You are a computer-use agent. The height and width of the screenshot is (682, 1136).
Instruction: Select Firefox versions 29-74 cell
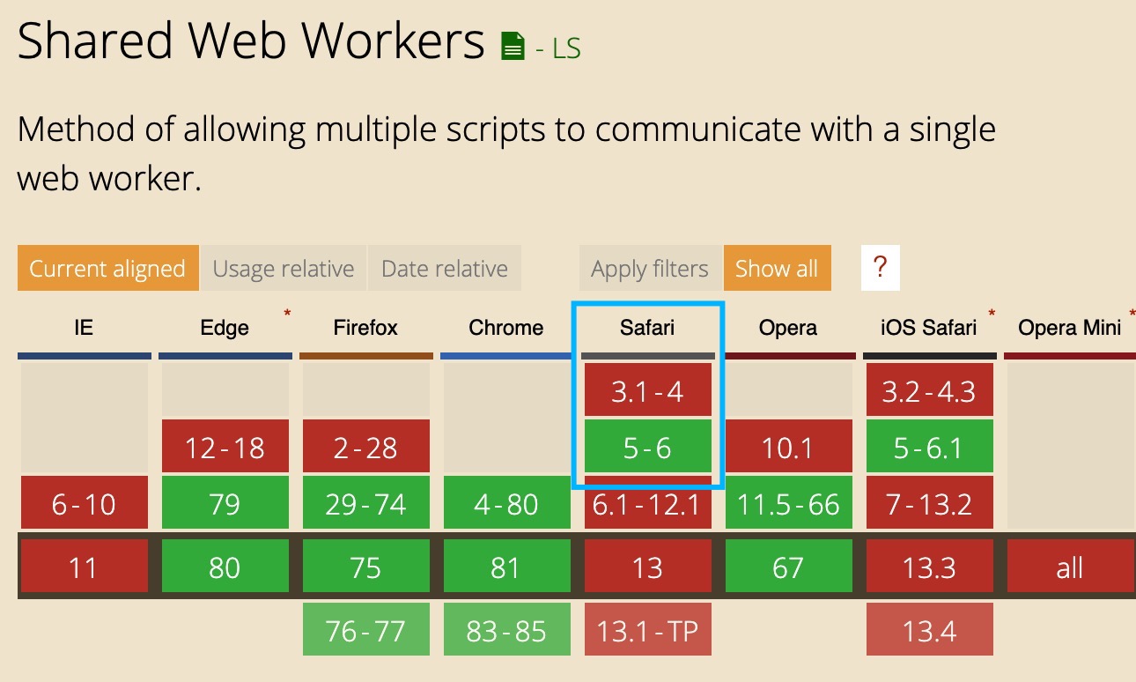point(365,504)
